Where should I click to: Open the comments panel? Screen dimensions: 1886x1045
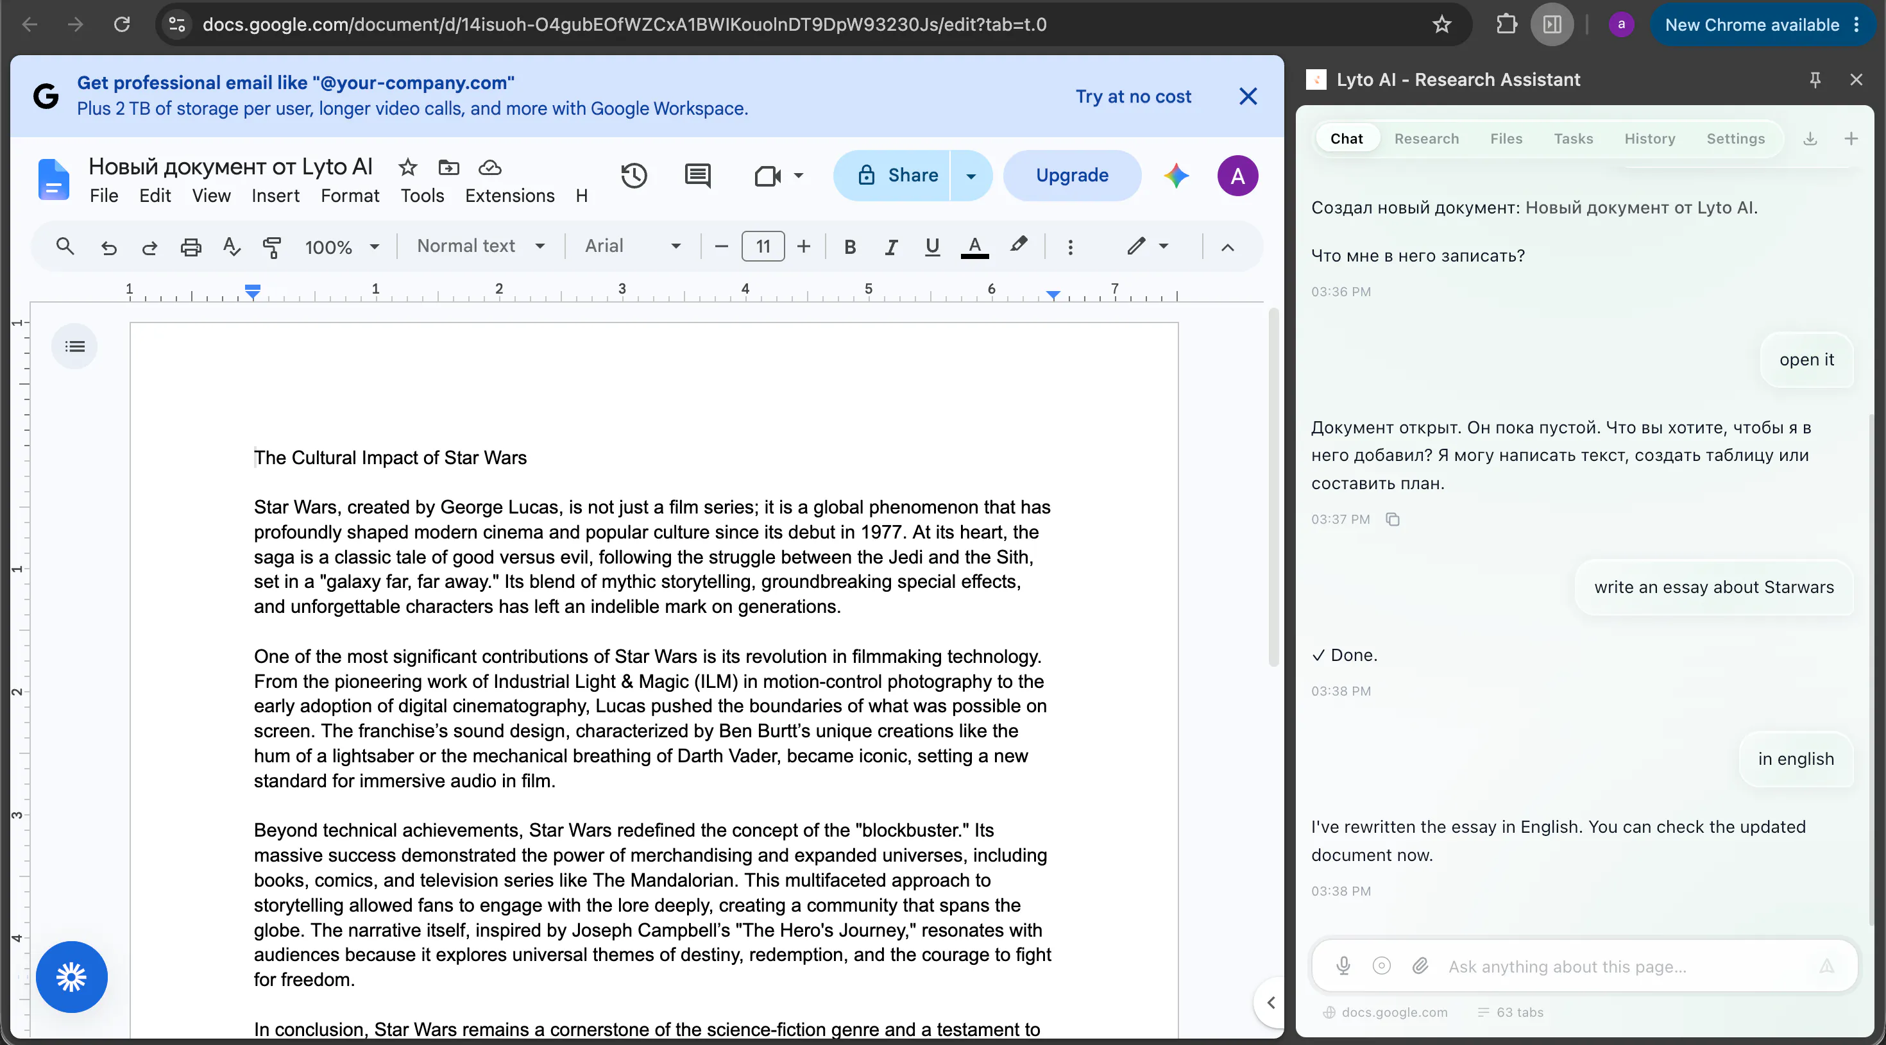point(697,176)
